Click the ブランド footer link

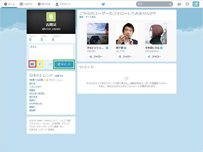pos(66,123)
